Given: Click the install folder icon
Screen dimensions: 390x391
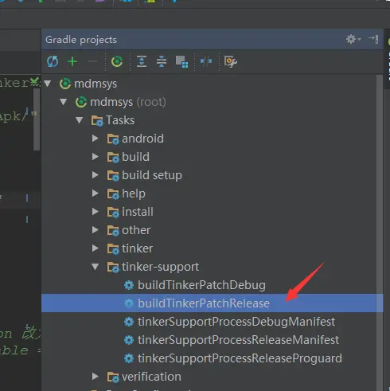Looking at the screenshot, I should 113,213.
